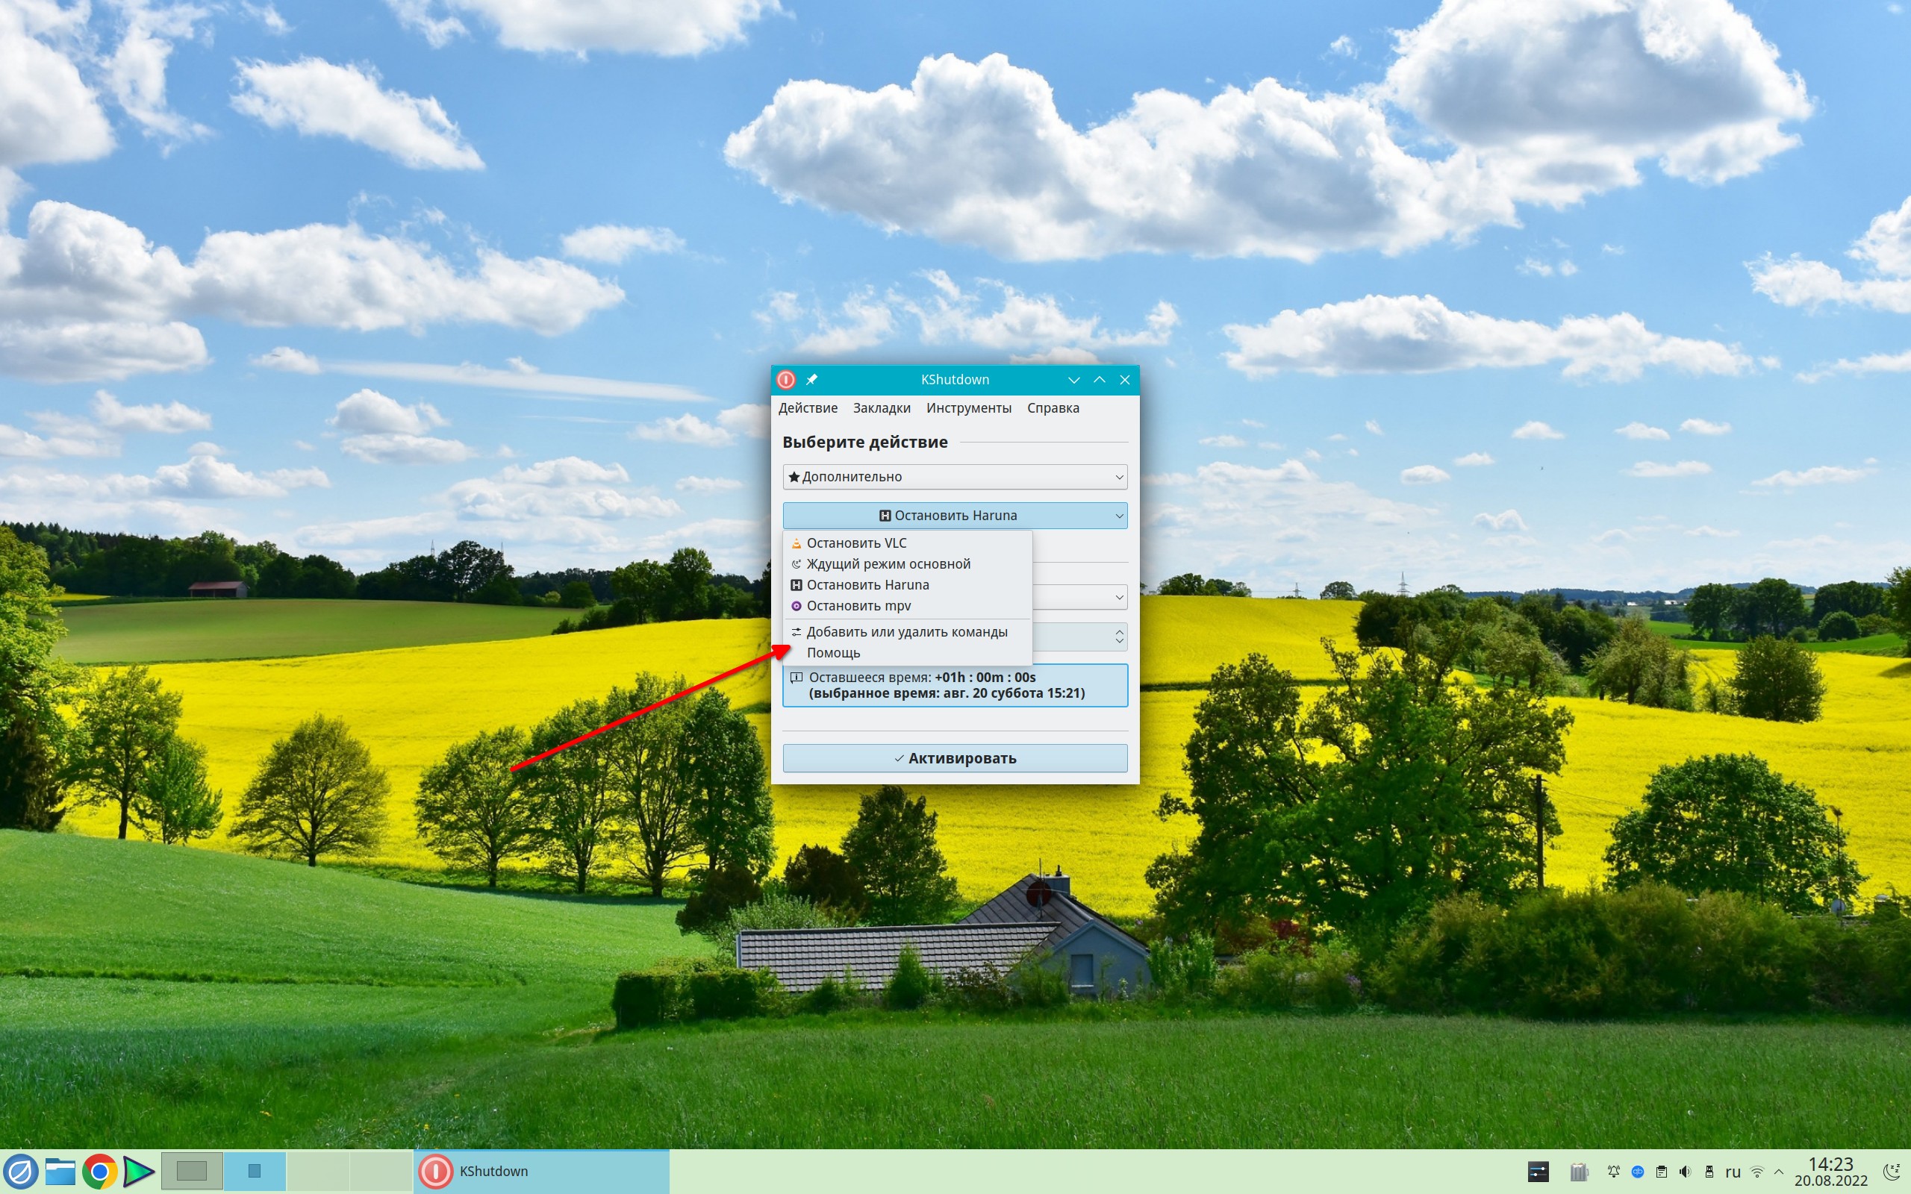This screenshot has width=1911, height=1194.
Task: Open Google Chrome from the taskbar
Action: [x=99, y=1172]
